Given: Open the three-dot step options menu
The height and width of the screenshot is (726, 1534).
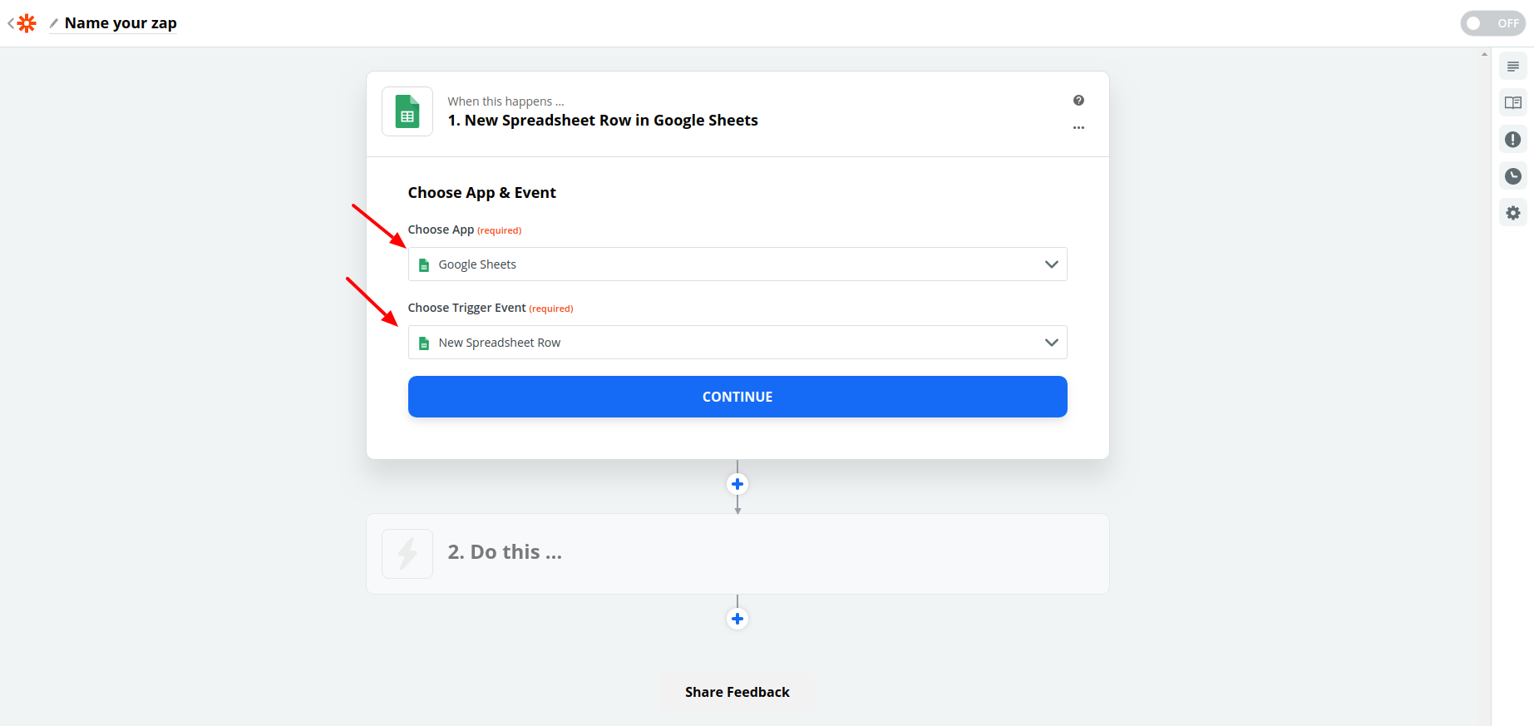Looking at the screenshot, I should [x=1078, y=127].
